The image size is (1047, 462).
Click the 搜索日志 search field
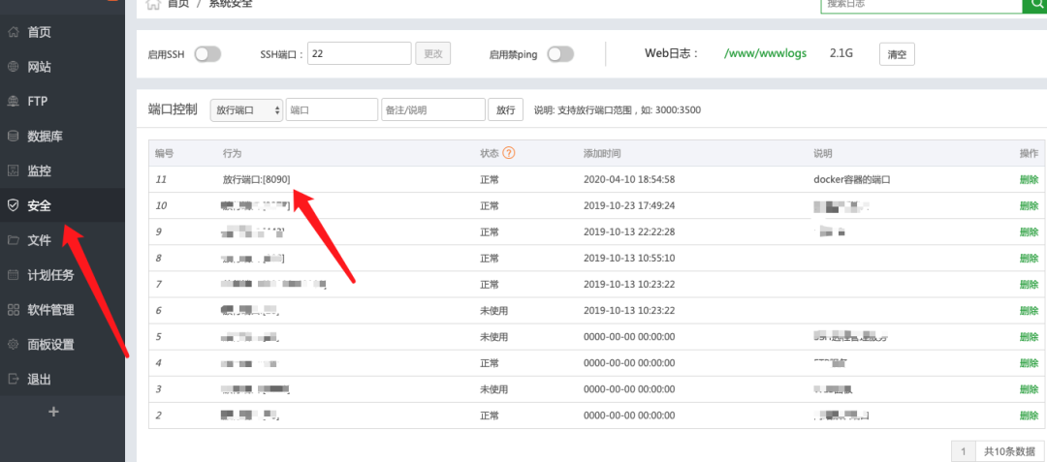(x=922, y=4)
